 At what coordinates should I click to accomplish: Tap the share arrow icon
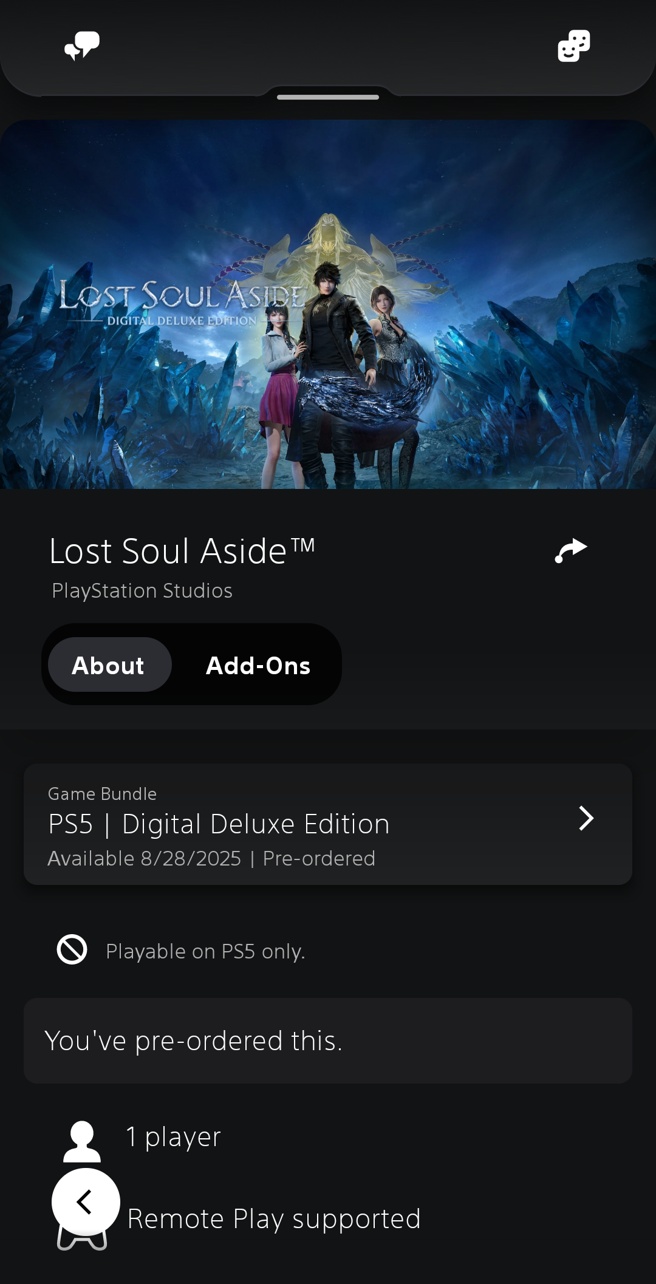click(x=571, y=551)
